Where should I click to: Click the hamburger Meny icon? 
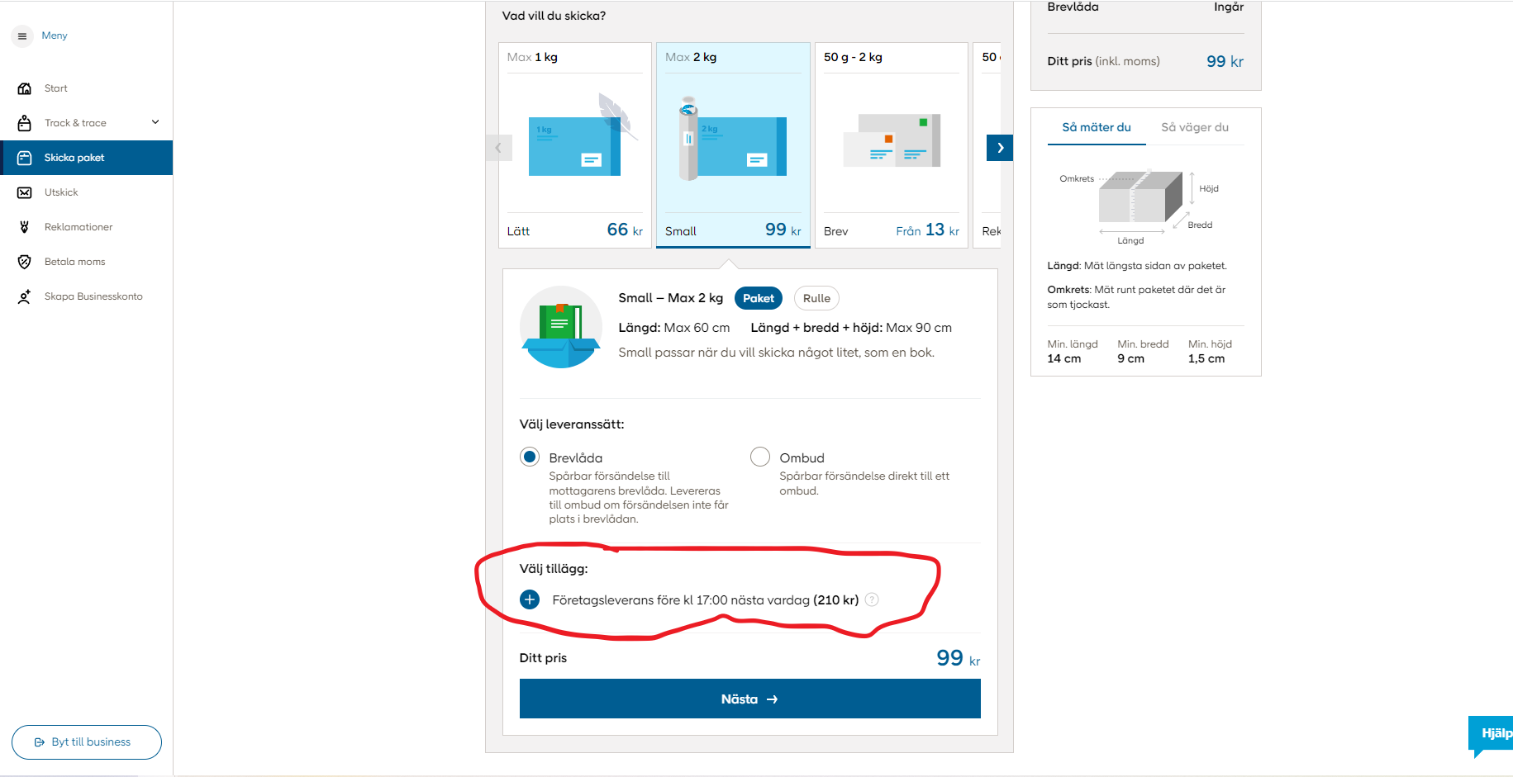(x=22, y=36)
